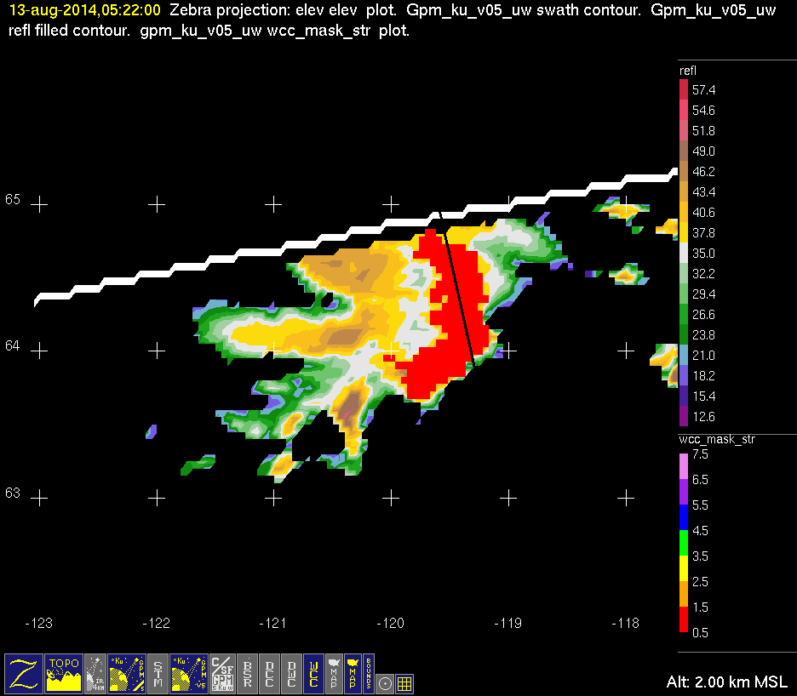Select the 0.5 red swatch on wcc_mask_str scale
The image size is (797, 696).
click(684, 619)
